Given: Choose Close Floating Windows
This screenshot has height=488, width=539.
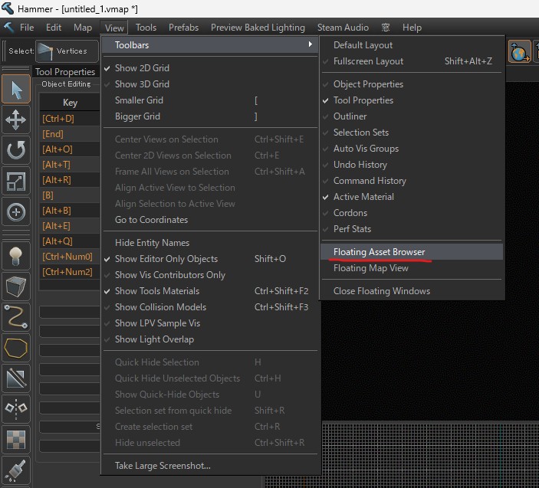Looking at the screenshot, I should click(x=412, y=291).
